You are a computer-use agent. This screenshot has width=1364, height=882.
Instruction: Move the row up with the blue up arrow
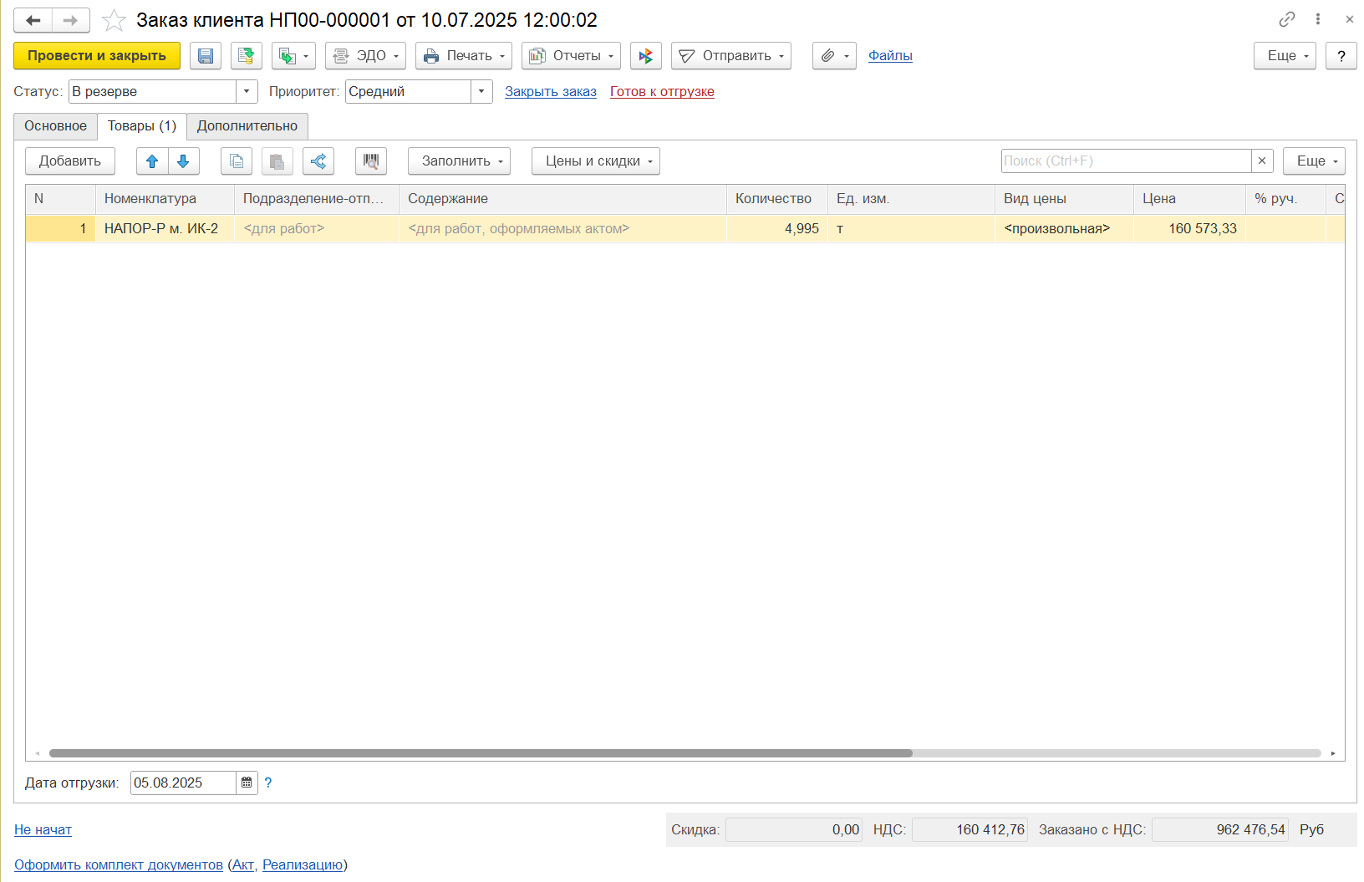pos(152,161)
